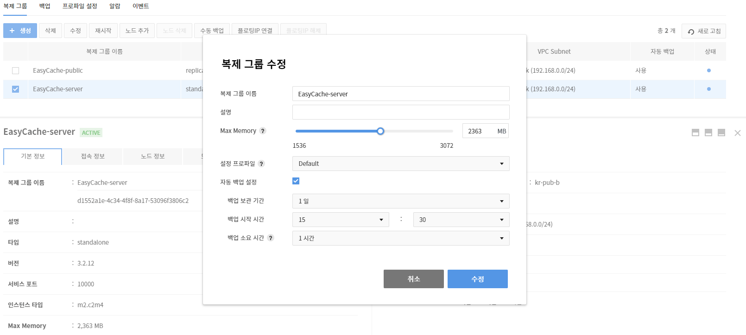Open the 이벤트 tab
This screenshot has width=746, height=335.
coord(141,6)
